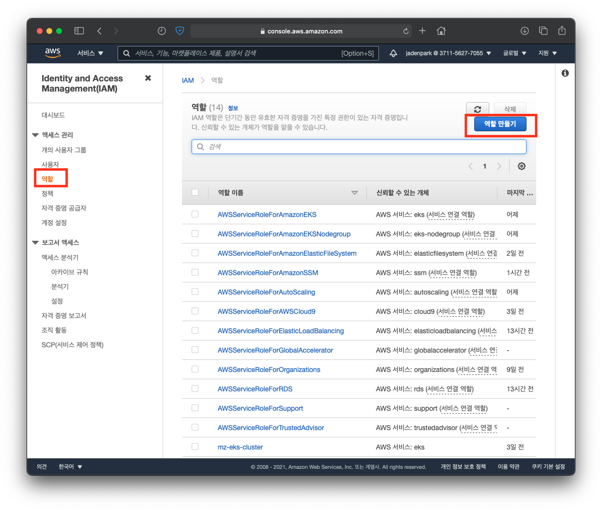Image resolution: width=602 pixels, height=511 pixels.
Task: Open jadenpark account dropdown
Action: pyautogui.click(x=448, y=53)
